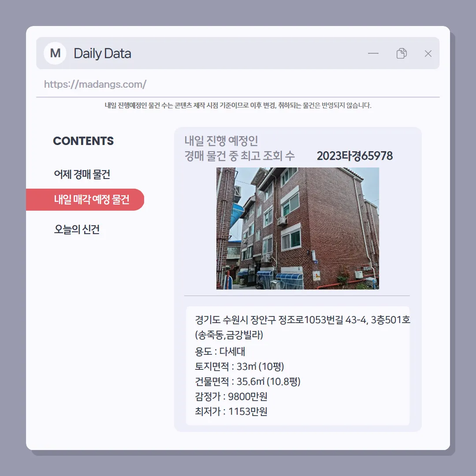Click the 용도 : 다세대 line
Viewport: 476px width, 476px height.
[220, 351]
